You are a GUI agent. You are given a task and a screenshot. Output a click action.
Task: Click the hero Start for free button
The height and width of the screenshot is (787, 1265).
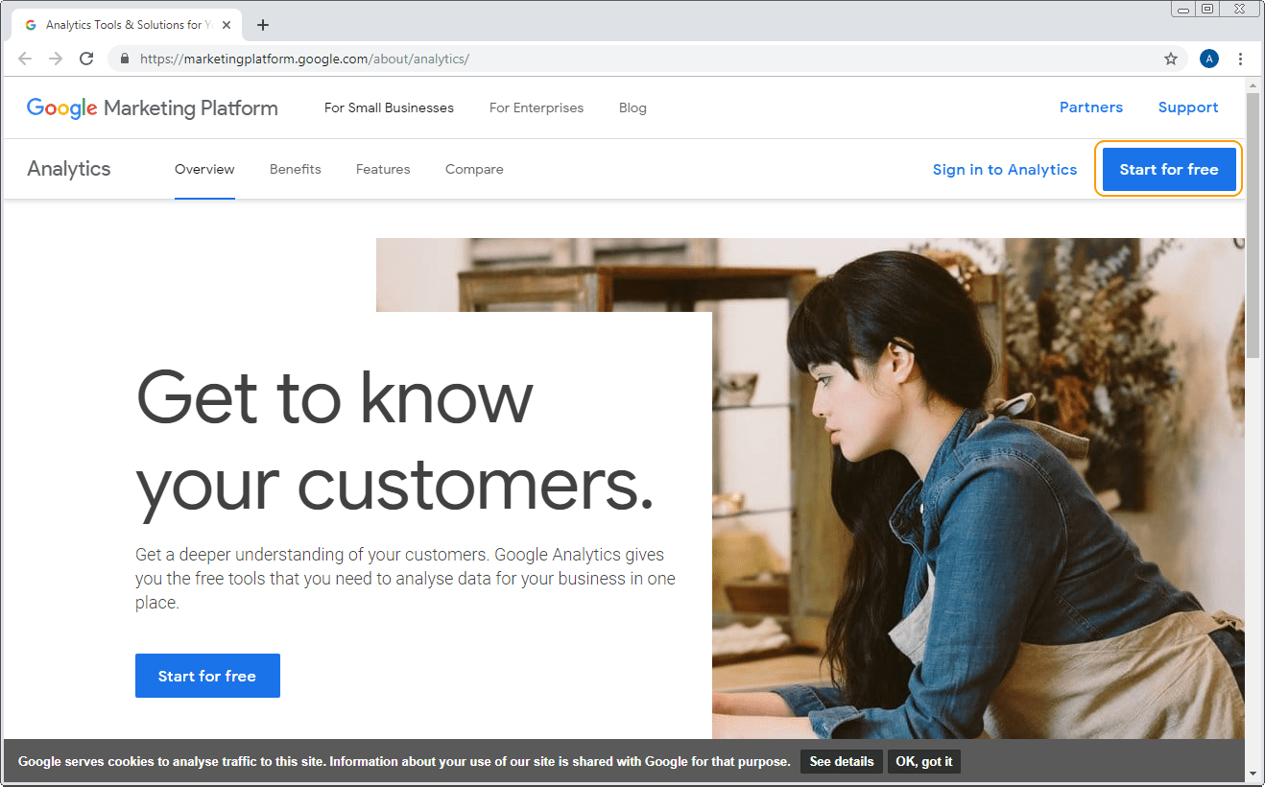(207, 676)
